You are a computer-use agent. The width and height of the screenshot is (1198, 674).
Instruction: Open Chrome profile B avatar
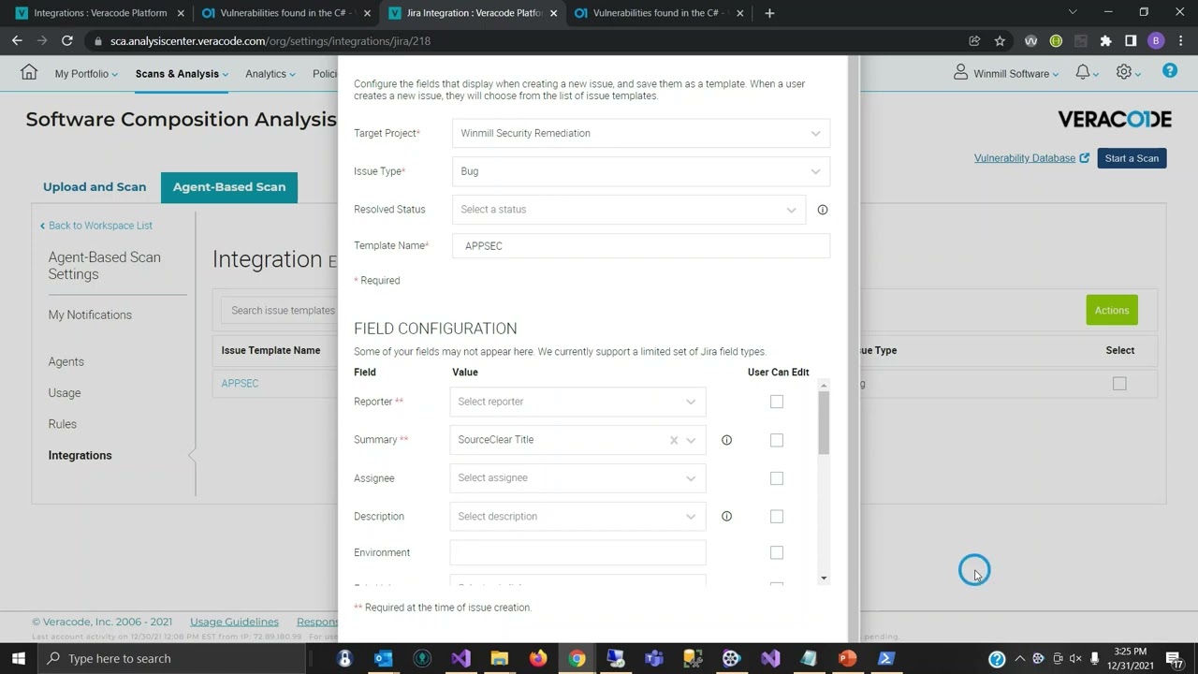[1156, 41]
